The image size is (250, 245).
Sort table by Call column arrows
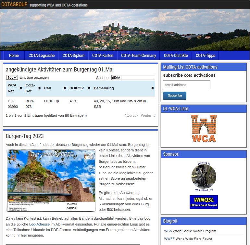click(64, 88)
